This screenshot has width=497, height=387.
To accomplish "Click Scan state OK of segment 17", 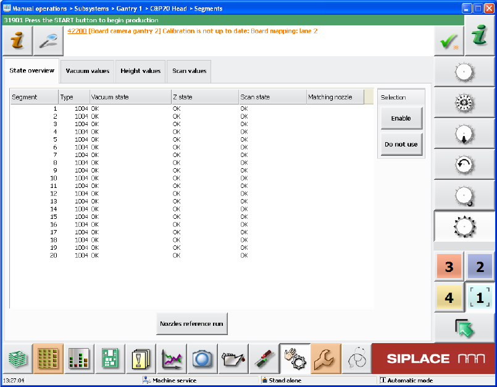I will tap(244, 232).
